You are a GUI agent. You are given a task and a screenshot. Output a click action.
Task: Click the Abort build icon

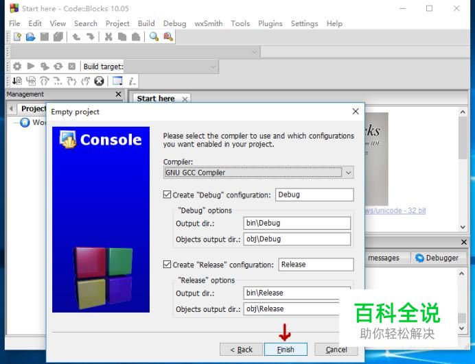[72, 66]
